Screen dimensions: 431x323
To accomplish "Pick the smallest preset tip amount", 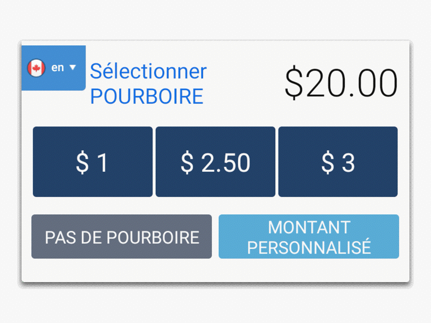I will coord(93,162).
